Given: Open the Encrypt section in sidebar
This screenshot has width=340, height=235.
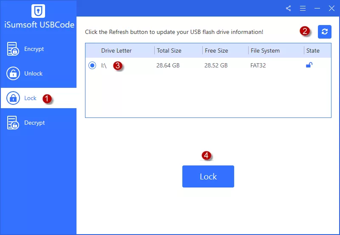Looking at the screenshot, I should (38, 49).
